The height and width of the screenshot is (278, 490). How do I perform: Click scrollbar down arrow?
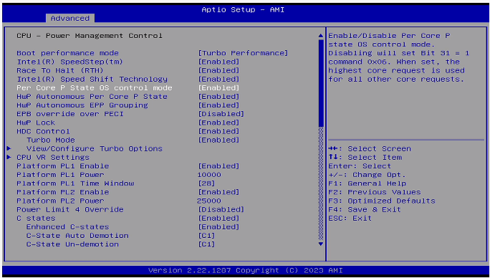[321, 244]
